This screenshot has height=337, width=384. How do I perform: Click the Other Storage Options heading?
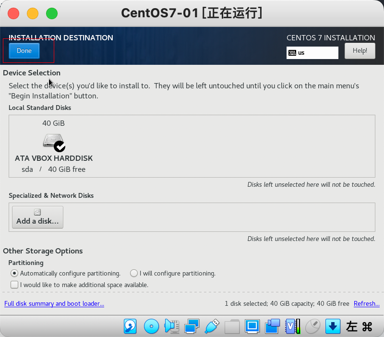[43, 251]
